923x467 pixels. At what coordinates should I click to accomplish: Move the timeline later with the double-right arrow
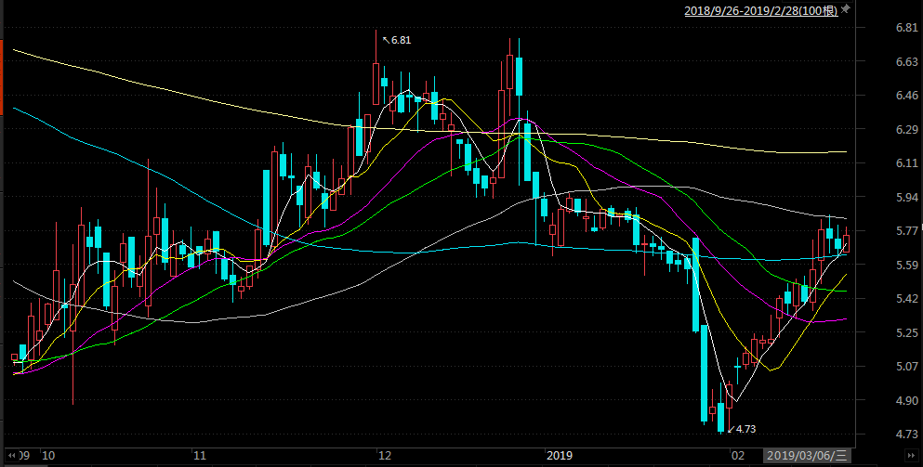pyautogui.click(x=913, y=455)
